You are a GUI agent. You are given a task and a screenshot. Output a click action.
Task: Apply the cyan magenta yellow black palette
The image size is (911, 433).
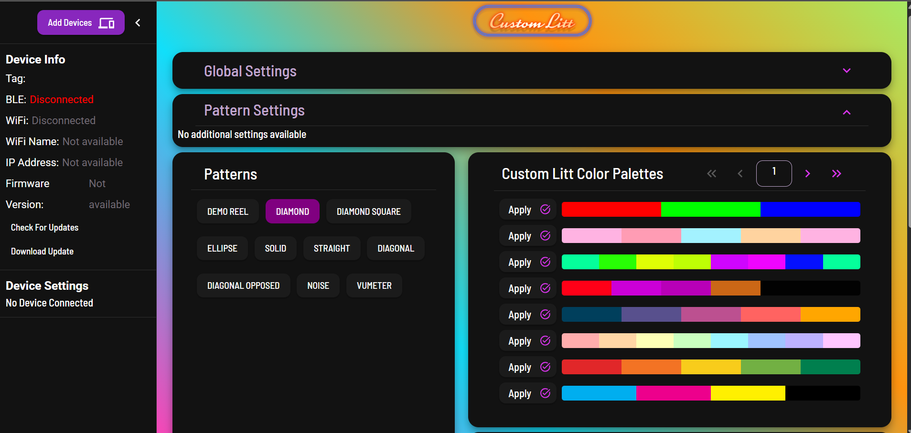528,393
